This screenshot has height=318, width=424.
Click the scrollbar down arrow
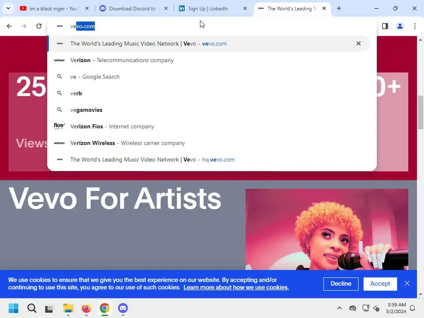pos(420,294)
